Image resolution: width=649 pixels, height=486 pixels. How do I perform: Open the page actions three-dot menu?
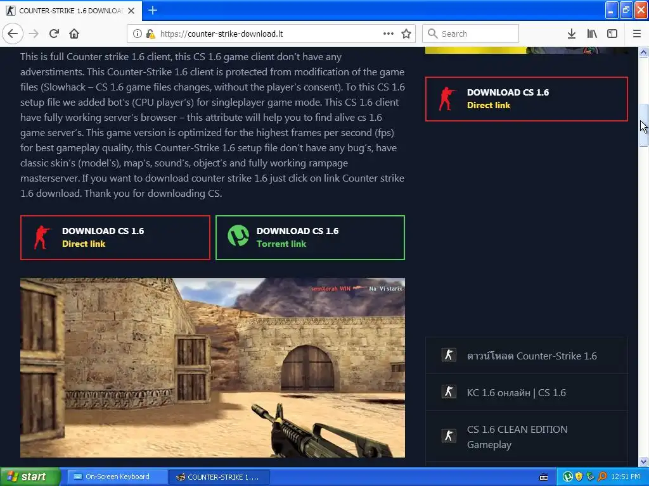click(x=389, y=34)
